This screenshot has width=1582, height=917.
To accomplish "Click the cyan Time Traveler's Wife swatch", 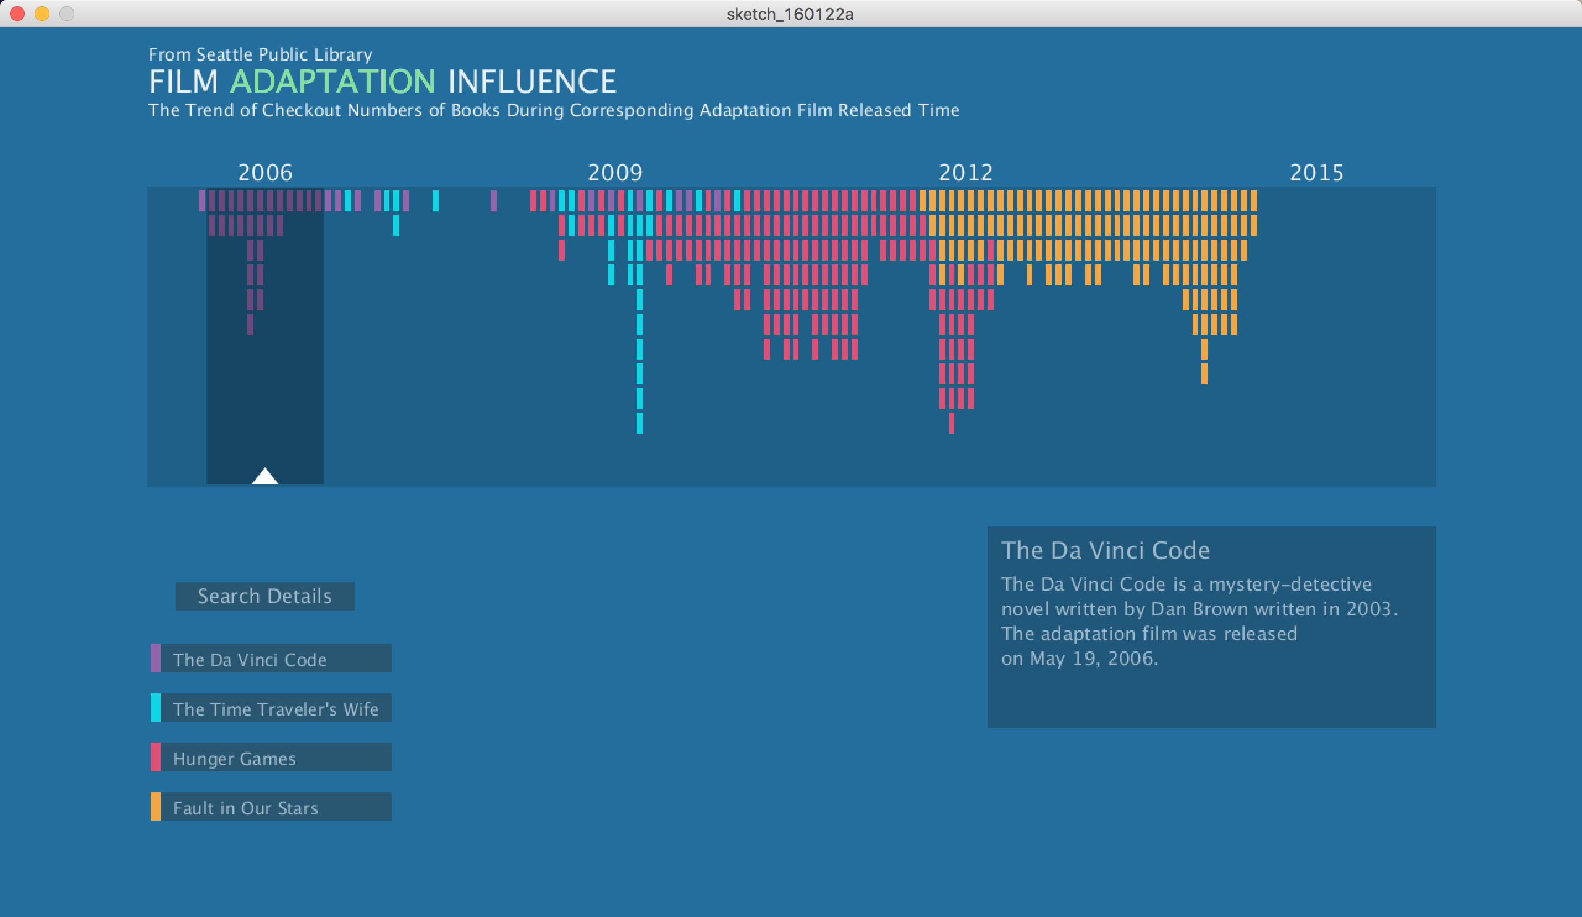I will click(155, 708).
